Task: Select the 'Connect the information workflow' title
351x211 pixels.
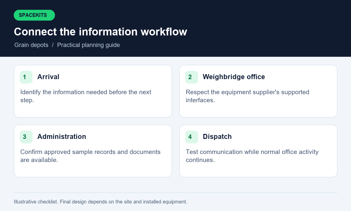Action: point(101,32)
